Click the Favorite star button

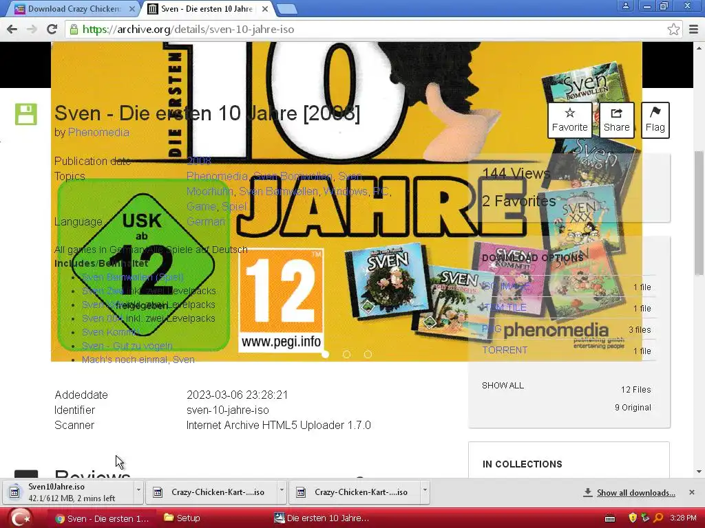[569, 120]
